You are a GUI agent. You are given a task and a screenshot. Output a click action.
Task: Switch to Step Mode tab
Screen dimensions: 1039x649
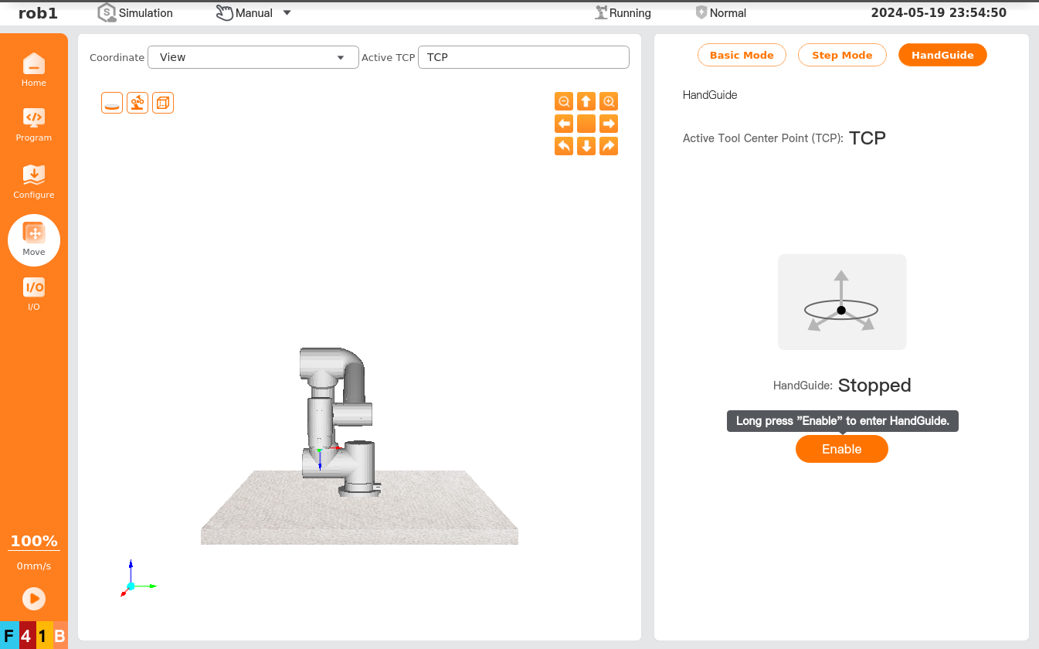(842, 55)
